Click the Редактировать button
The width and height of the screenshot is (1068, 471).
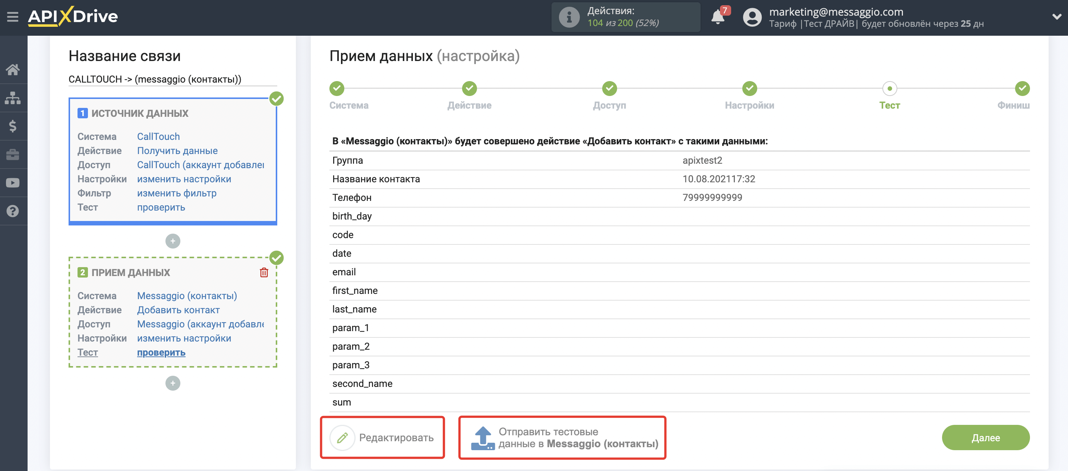[x=382, y=438]
